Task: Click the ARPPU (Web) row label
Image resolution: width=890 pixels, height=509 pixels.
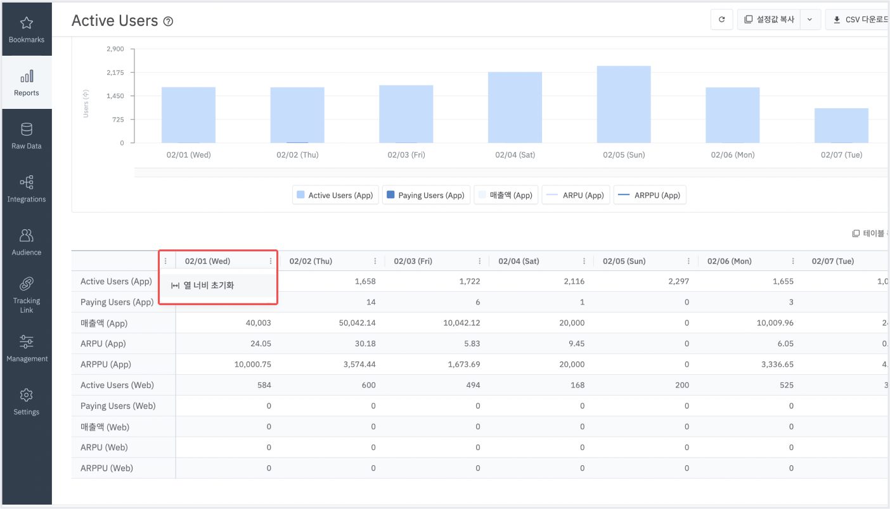Action: pos(107,468)
